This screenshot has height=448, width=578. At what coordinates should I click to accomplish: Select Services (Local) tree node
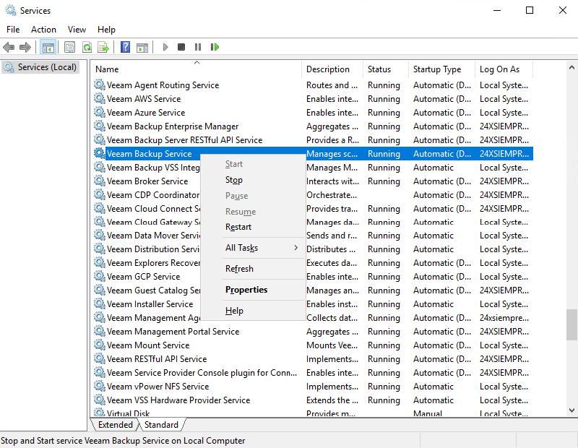pos(40,67)
